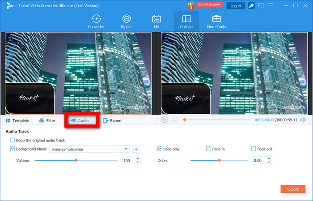The width and height of the screenshot is (313, 201).
Task: Increase volume using the up stepper arrow
Action: (137, 158)
